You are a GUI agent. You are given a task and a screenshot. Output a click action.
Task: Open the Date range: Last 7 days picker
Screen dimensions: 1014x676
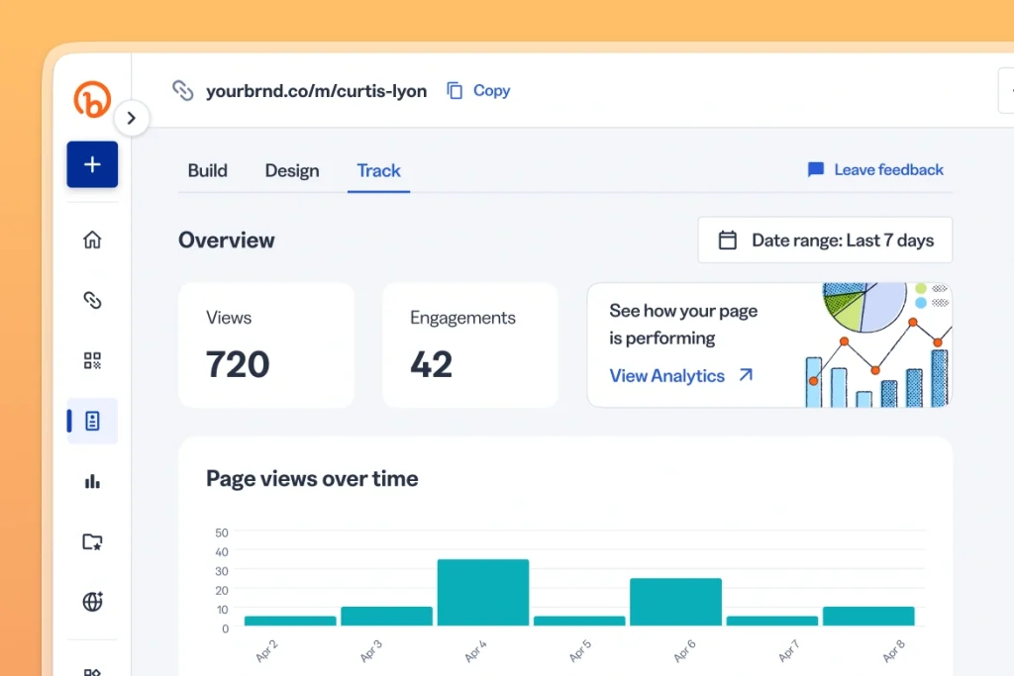coord(825,241)
